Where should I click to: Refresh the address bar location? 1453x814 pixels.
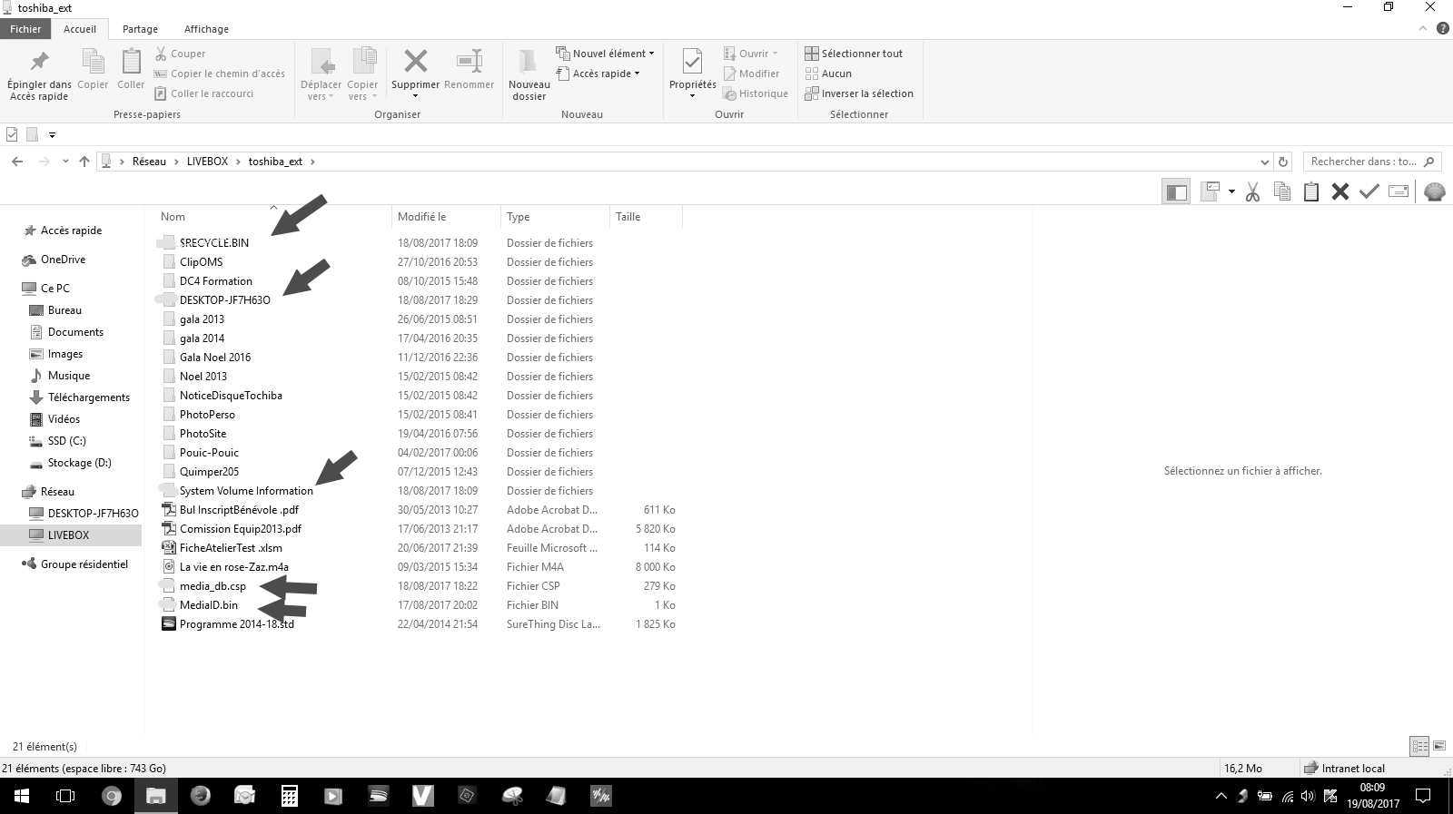pyautogui.click(x=1283, y=162)
